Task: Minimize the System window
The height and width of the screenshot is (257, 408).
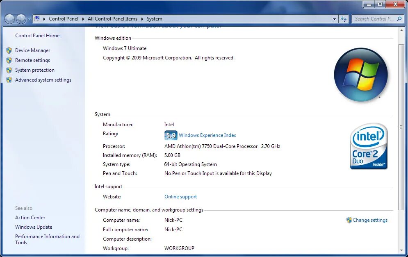Action: pos(369,4)
